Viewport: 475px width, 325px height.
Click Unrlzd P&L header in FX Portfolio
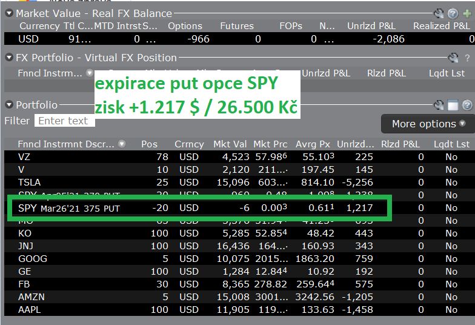pyautogui.click(x=326, y=73)
